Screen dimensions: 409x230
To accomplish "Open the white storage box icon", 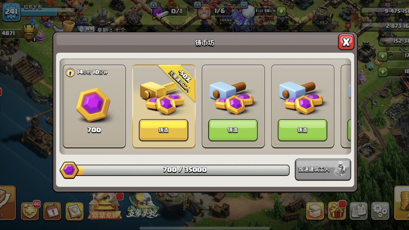I will pos(315,211).
